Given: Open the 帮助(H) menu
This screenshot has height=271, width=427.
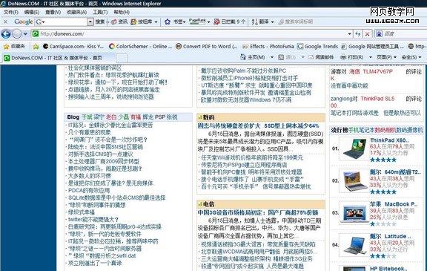Looking at the screenshot, I should [x=122, y=12].
